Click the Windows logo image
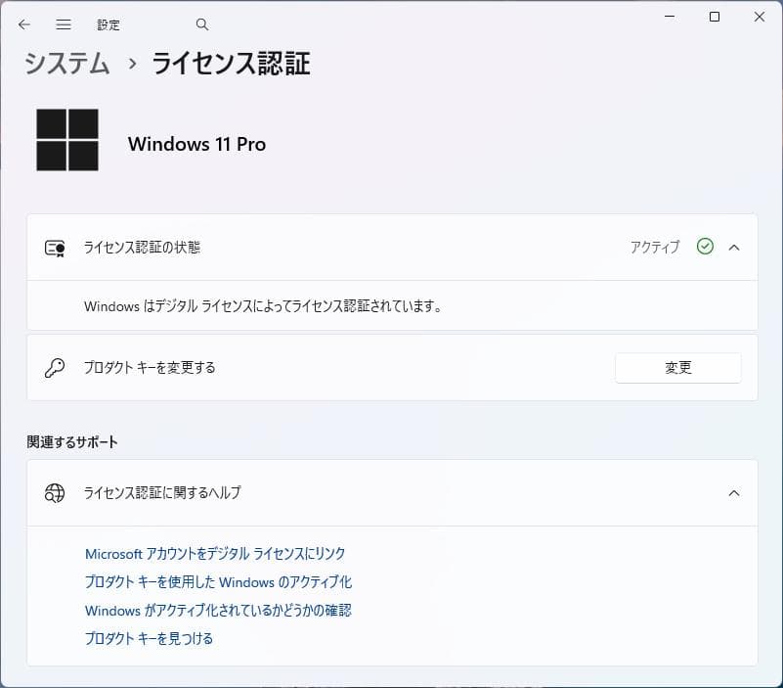The height and width of the screenshot is (688, 783). click(67, 140)
